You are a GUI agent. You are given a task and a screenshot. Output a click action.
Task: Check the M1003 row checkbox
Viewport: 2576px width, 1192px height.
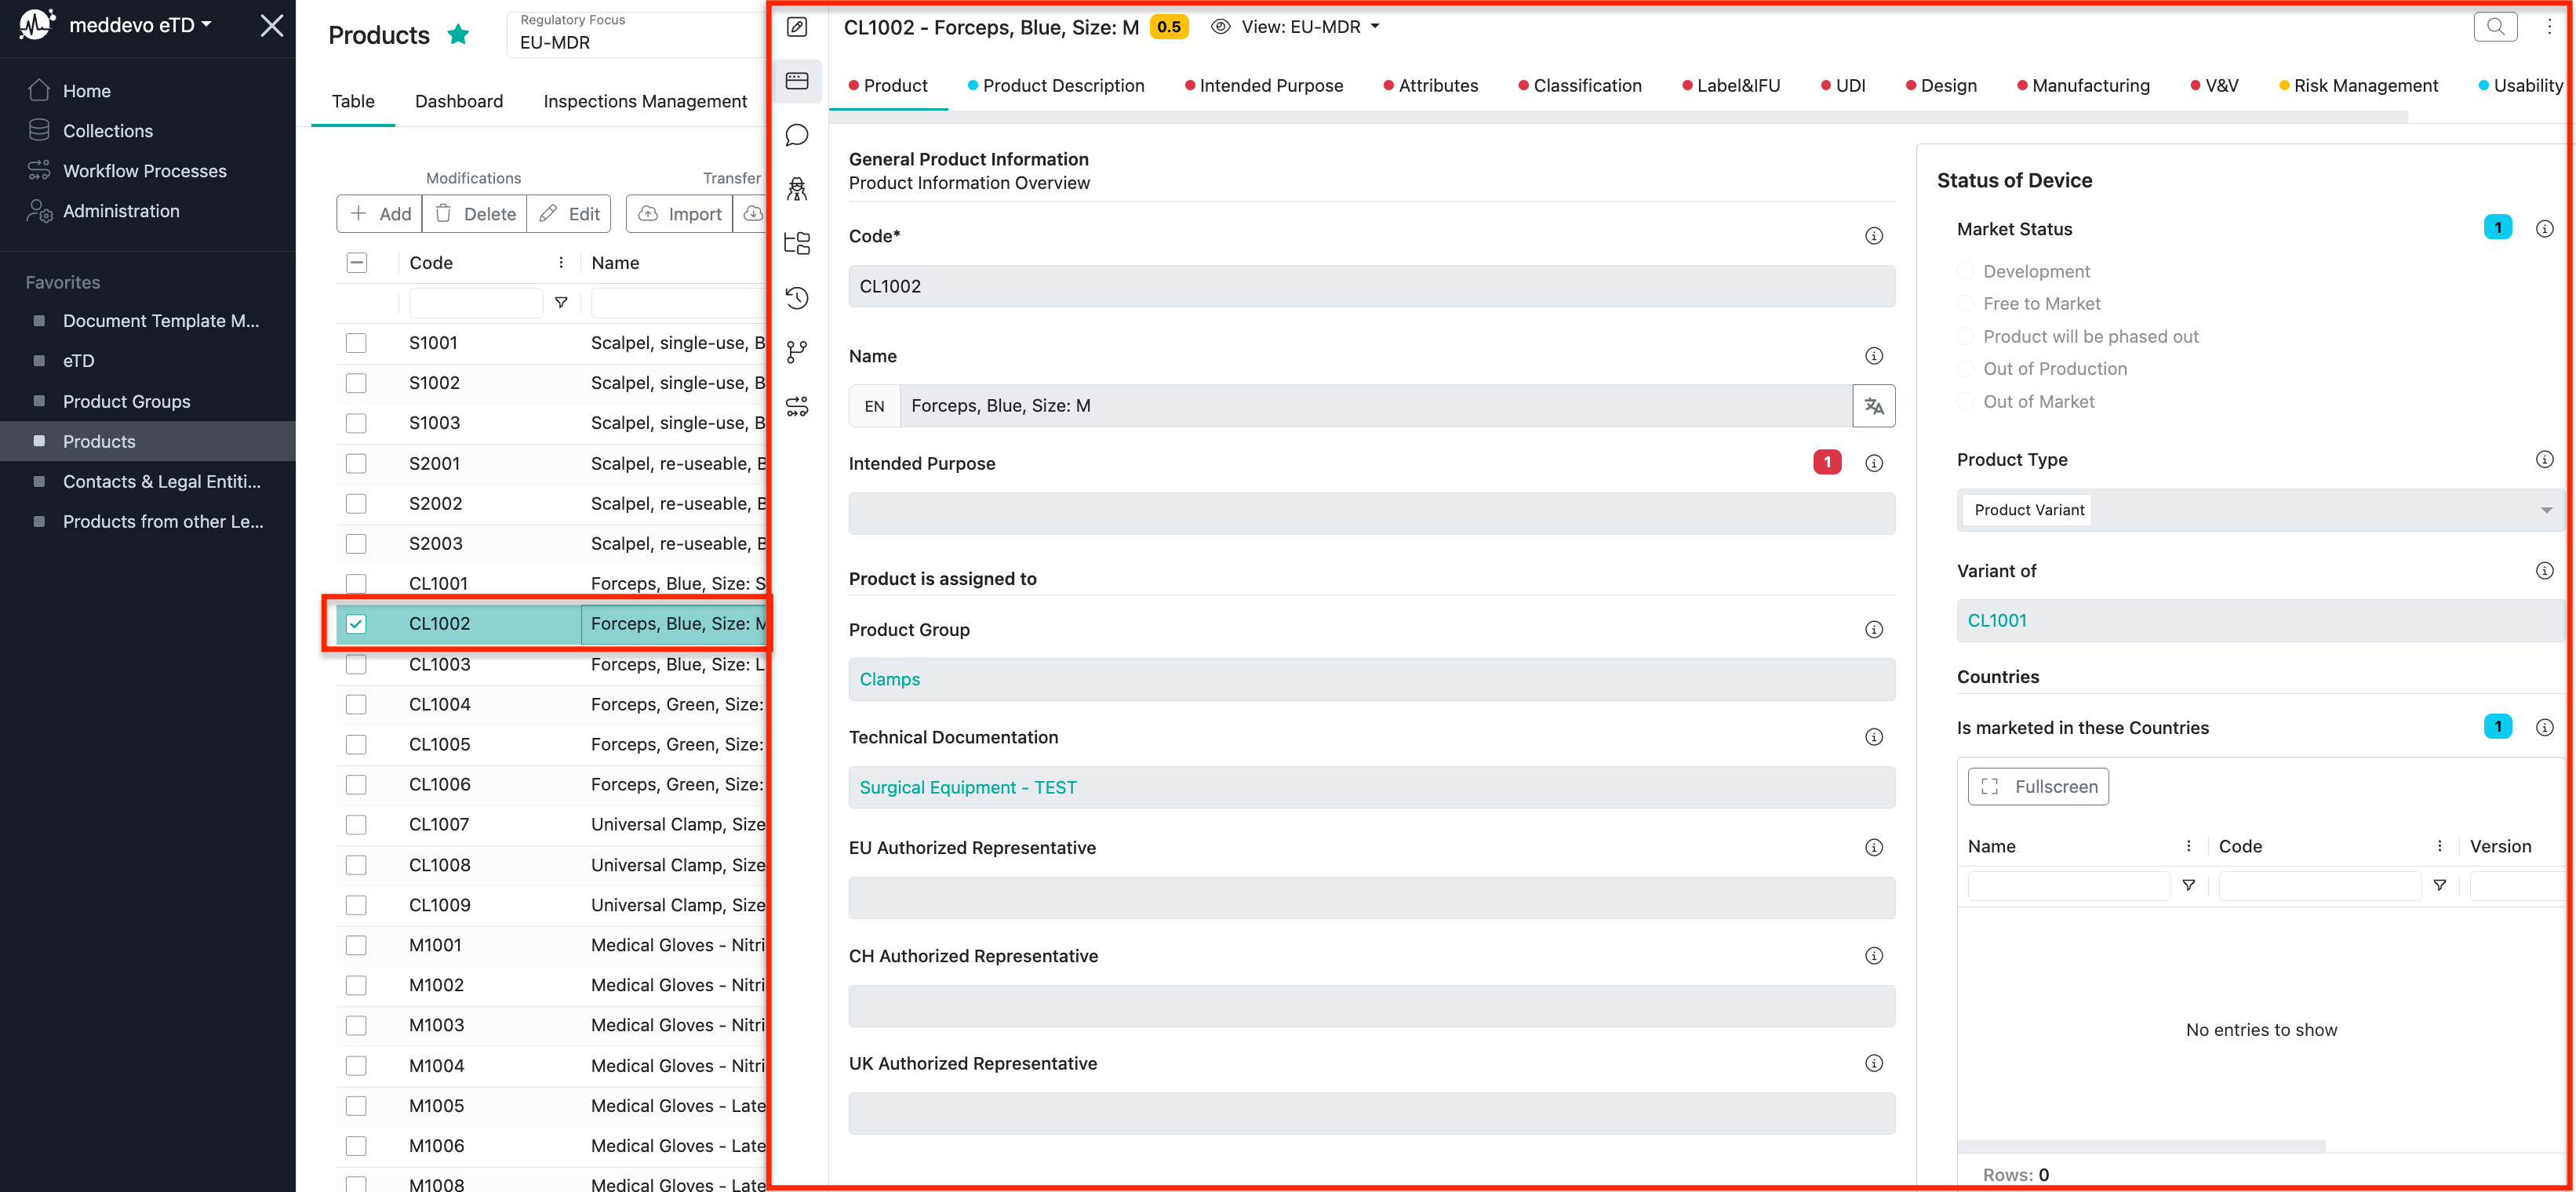(x=356, y=1025)
